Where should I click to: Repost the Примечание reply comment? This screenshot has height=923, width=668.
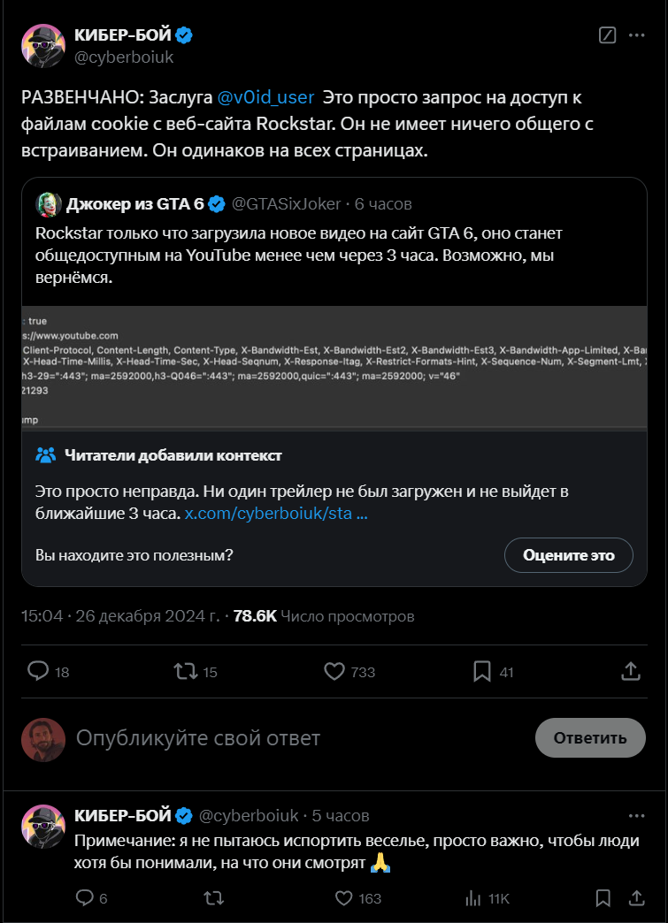[214, 897]
